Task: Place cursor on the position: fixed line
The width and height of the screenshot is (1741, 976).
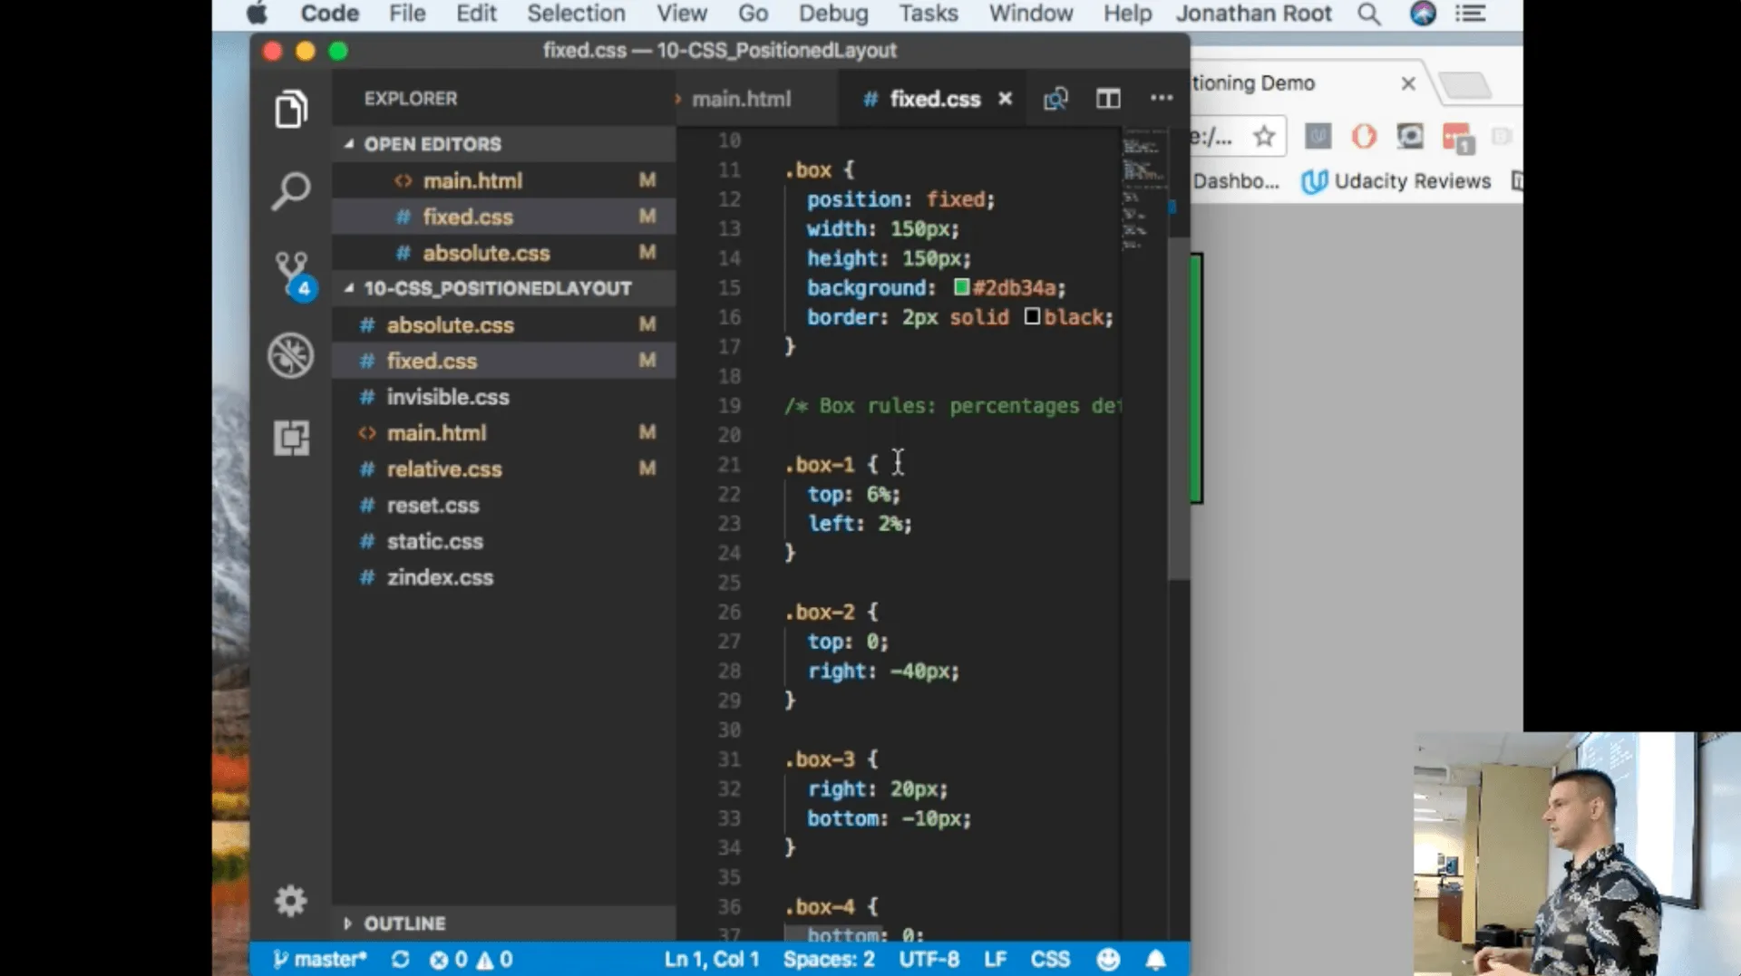Action: [x=900, y=199]
